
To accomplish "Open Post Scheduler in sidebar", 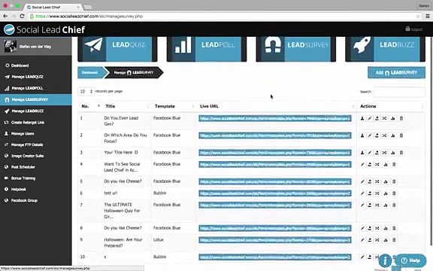I will click(23, 167).
